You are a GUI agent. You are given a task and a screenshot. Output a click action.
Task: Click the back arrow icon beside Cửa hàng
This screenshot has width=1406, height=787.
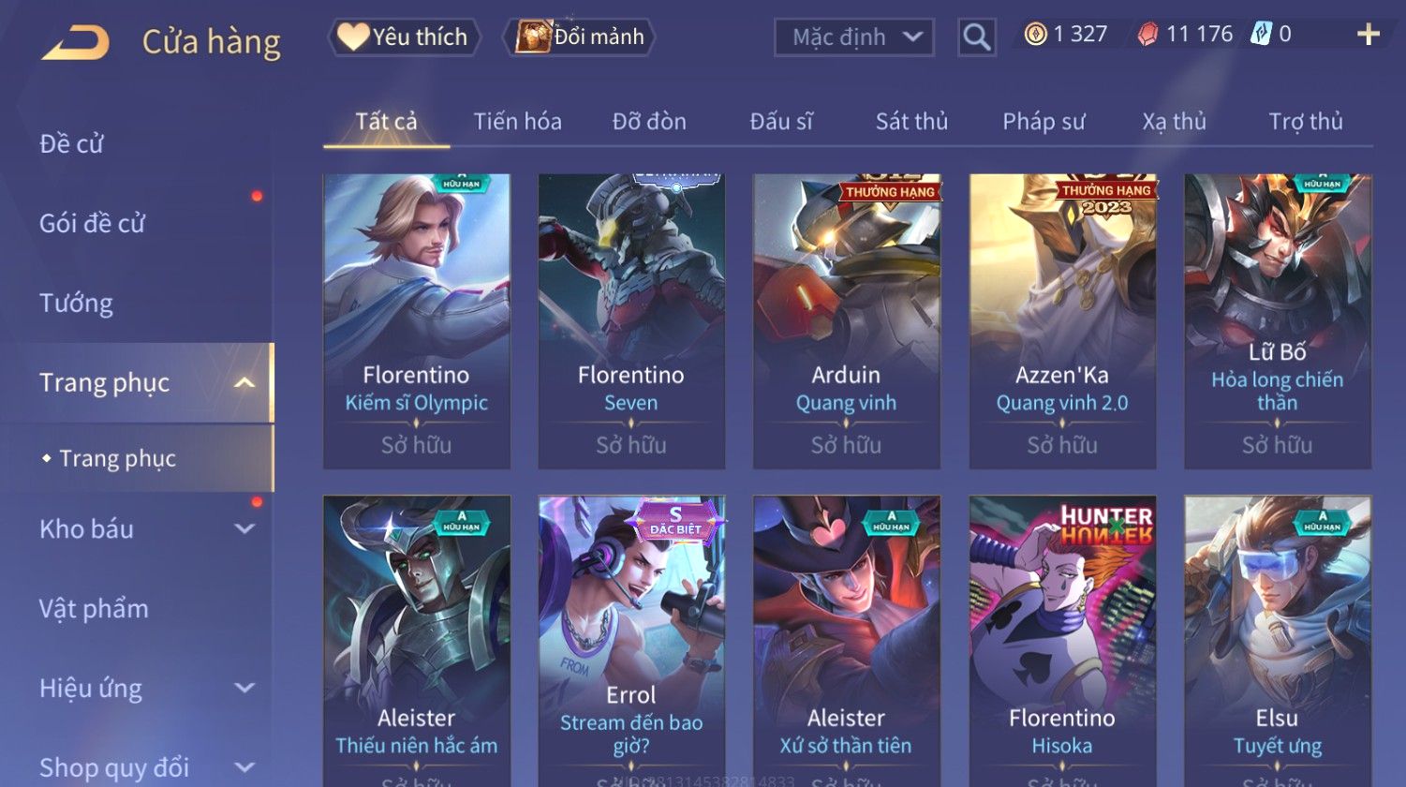[76, 42]
